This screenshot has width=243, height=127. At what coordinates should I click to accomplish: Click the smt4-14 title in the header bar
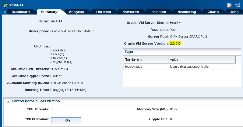pyautogui.click(x=16, y=5)
